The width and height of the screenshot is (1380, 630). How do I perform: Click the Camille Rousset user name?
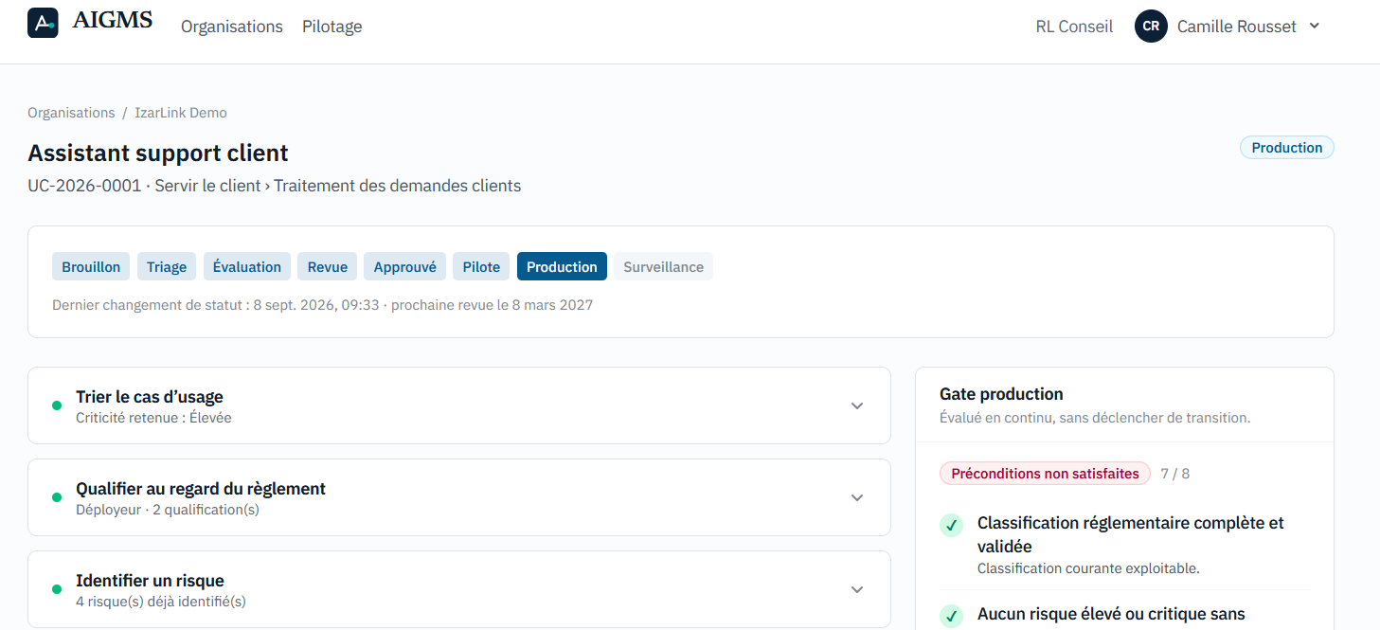pyautogui.click(x=1237, y=27)
